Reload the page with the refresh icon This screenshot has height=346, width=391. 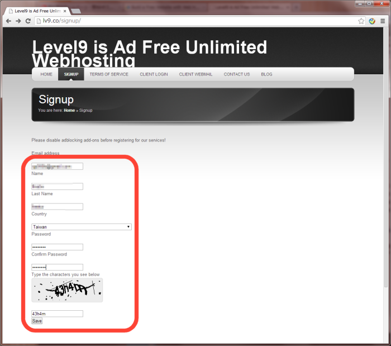pos(28,21)
